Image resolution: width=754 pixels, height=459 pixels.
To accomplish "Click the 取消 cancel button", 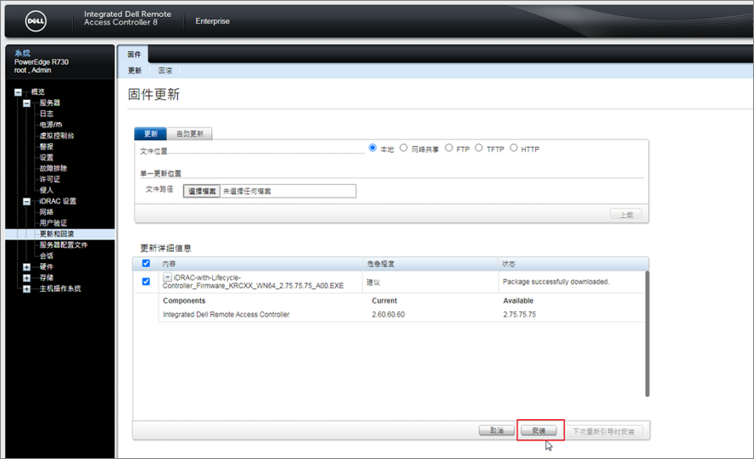I will [496, 431].
